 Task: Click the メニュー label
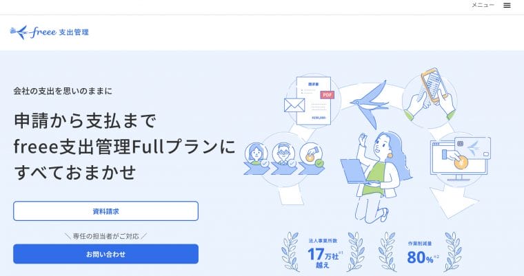(x=483, y=5)
